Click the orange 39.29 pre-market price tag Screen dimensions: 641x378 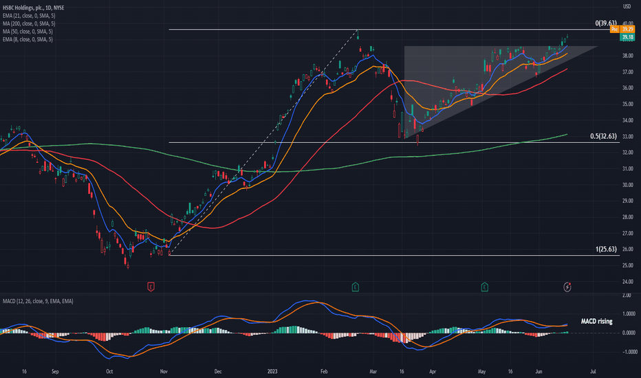(627, 30)
